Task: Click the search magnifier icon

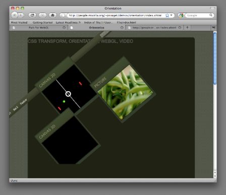Action: (211, 15)
